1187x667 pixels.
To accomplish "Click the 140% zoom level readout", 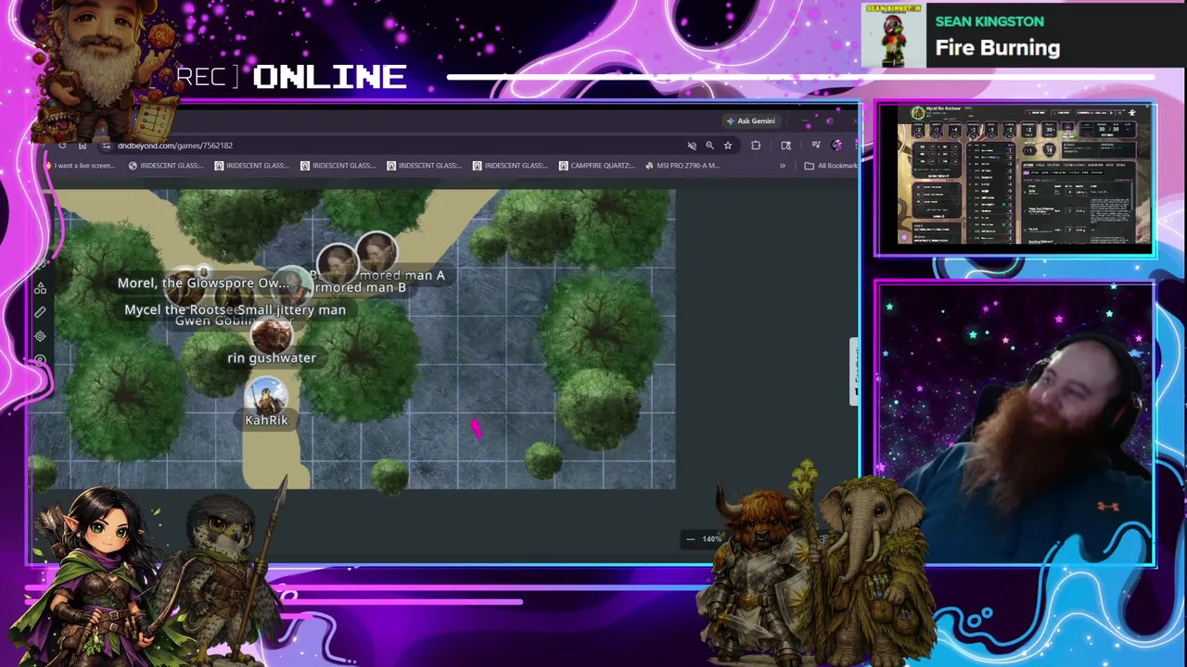I will coord(711,539).
